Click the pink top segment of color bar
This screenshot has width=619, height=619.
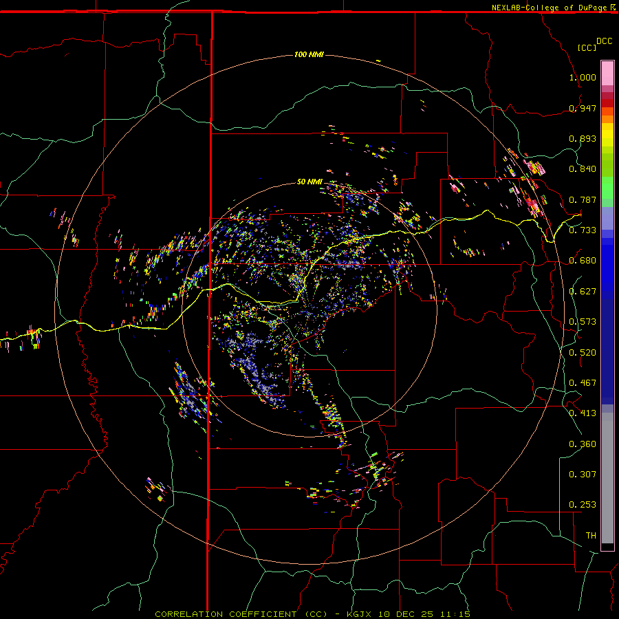(x=607, y=74)
